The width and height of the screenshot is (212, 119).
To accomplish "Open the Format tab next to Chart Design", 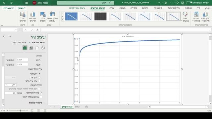I will (x=77, y=8).
